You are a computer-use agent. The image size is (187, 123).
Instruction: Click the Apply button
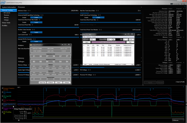(x=150, y=83)
